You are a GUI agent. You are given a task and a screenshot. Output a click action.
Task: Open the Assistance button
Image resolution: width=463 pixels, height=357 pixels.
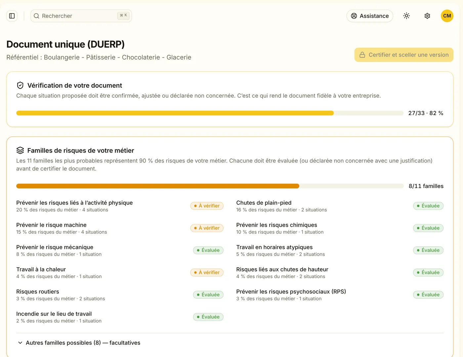point(370,16)
